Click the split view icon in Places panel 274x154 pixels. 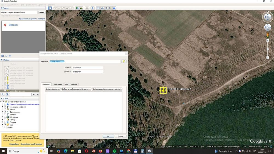coord(7,94)
